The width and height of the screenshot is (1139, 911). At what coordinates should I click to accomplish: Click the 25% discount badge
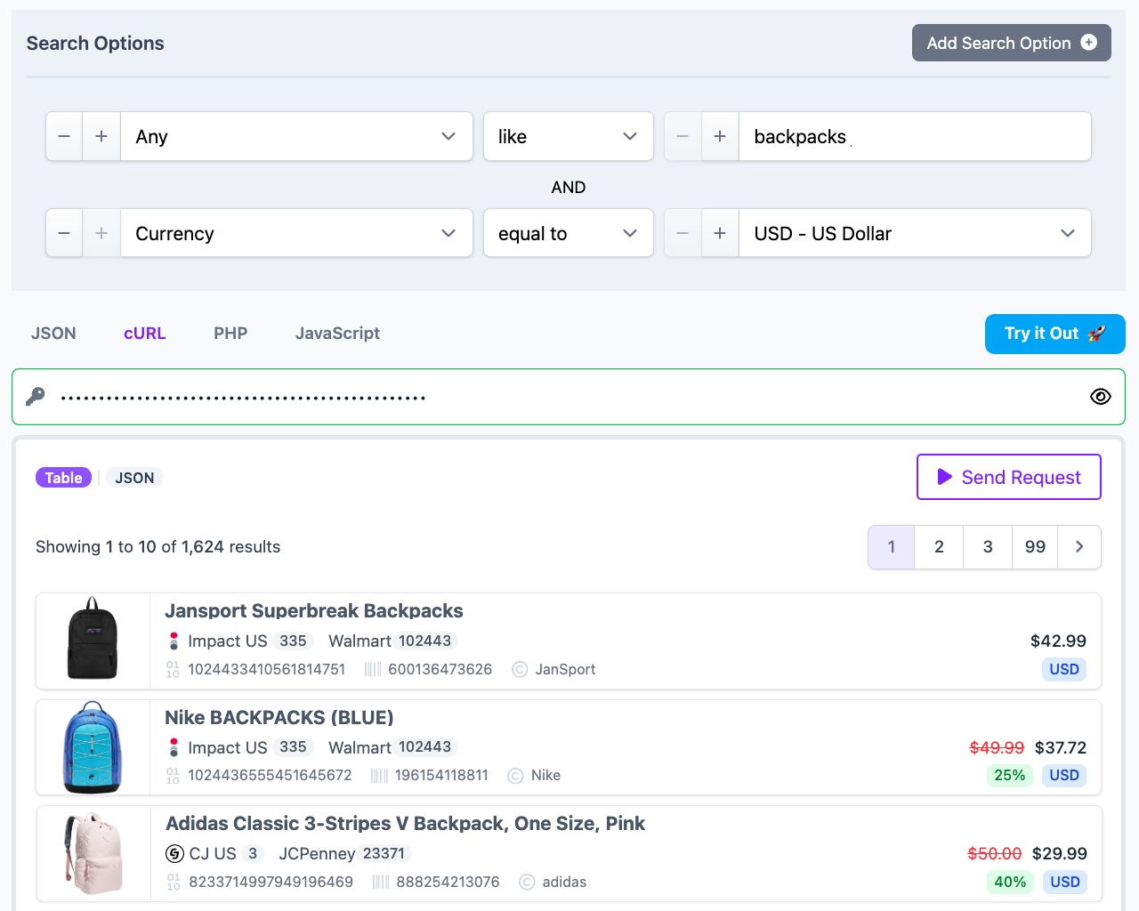pos(1010,775)
